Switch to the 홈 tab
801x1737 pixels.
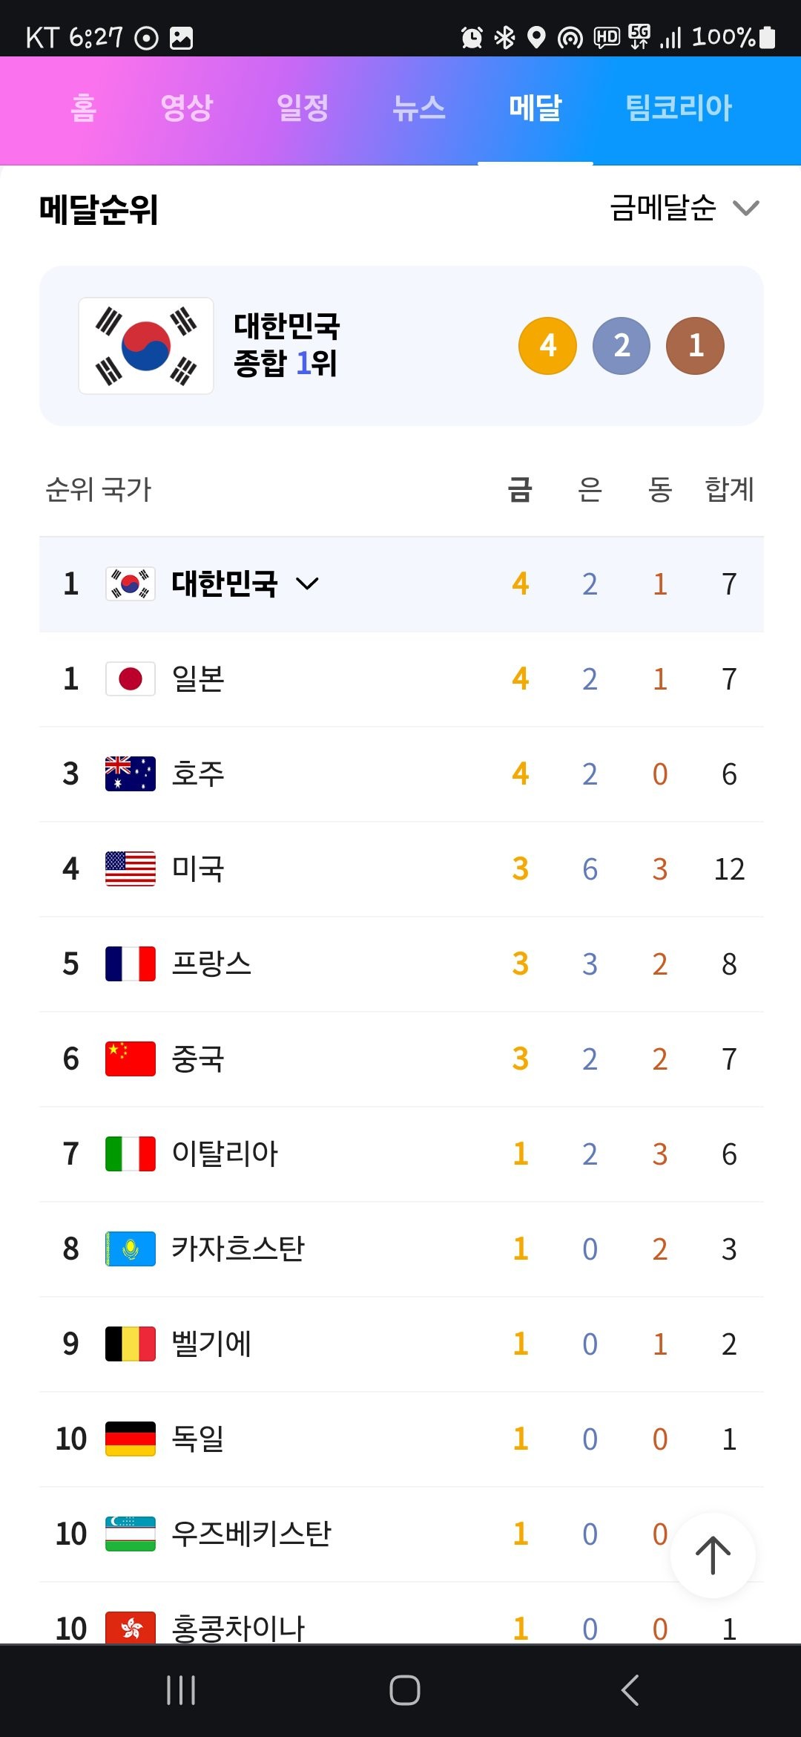tap(83, 108)
